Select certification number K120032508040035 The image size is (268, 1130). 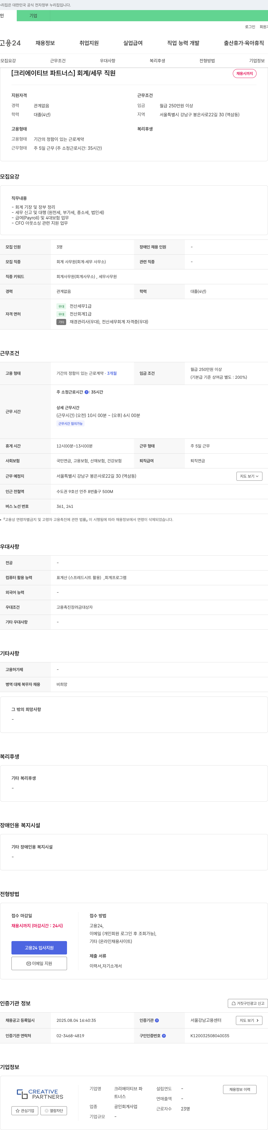tap(210, 1036)
